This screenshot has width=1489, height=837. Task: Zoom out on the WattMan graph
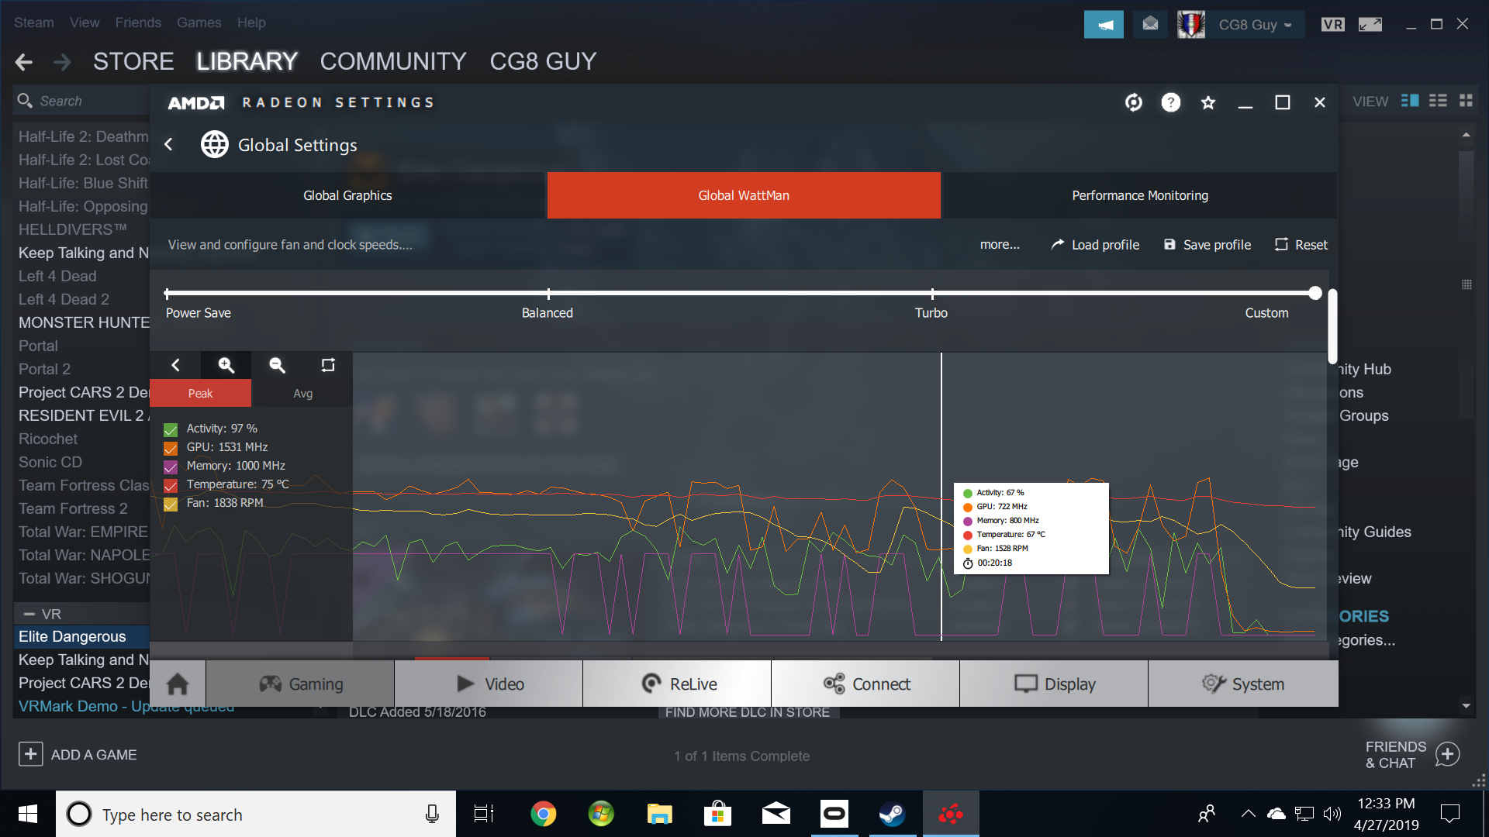pos(277,365)
